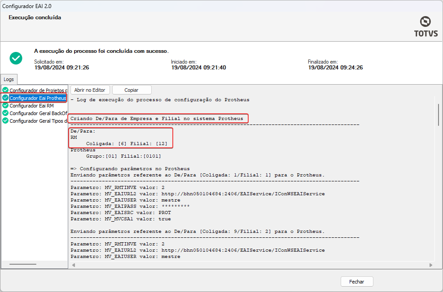Viewport: 443px width, 292px height.
Task: Click the 'Grupo:[01] Filial:[0101]' line
Action: pyautogui.click(x=123, y=156)
